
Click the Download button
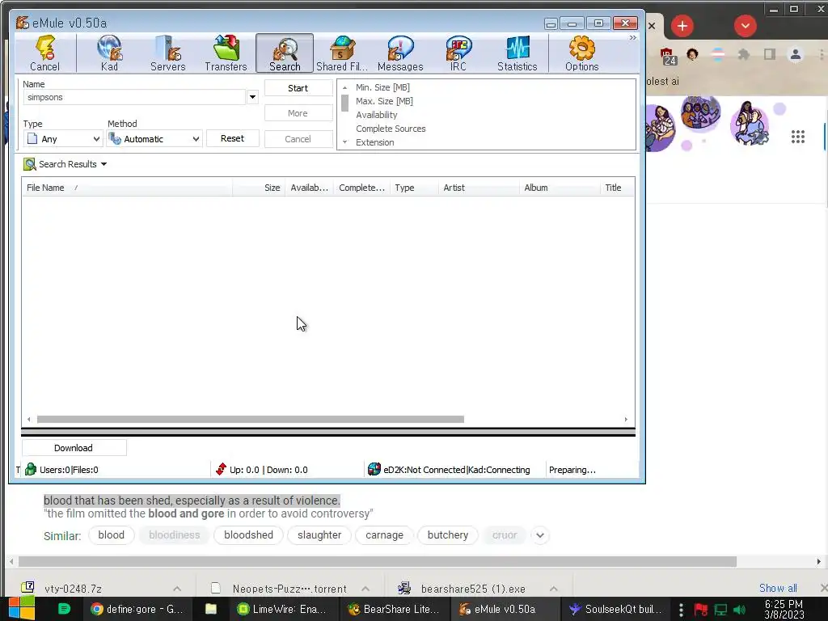point(74,448)
